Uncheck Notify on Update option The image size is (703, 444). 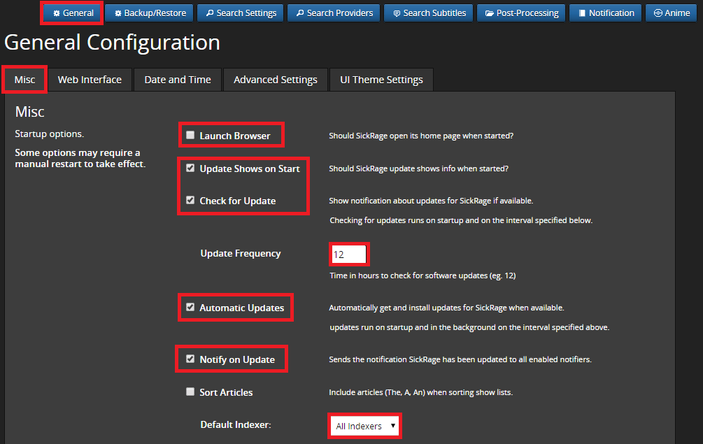pyautogui.click(x=190, y=359)
